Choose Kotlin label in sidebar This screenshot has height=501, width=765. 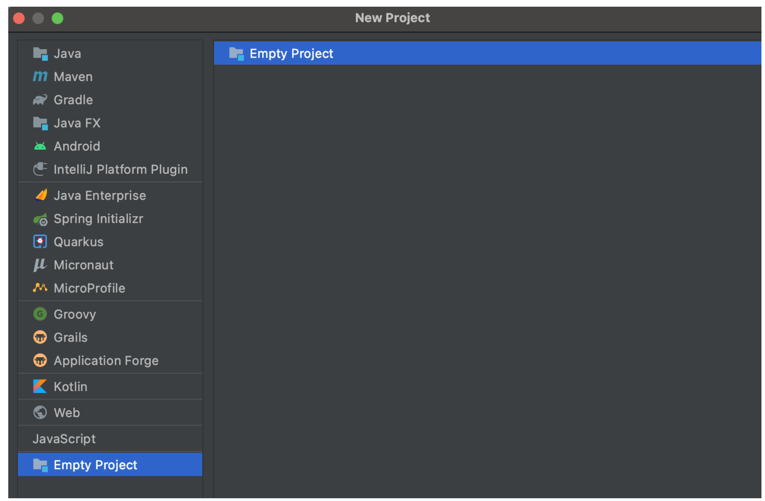click(x=71, y=387)
